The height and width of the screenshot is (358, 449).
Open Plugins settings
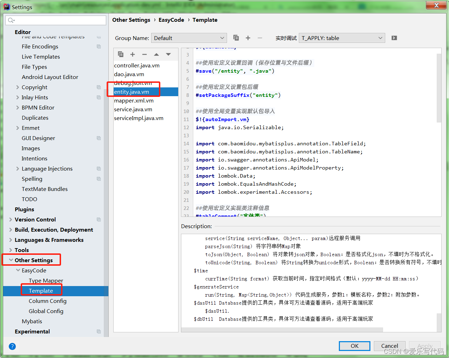pyautogui.click(x=25, y=209)
